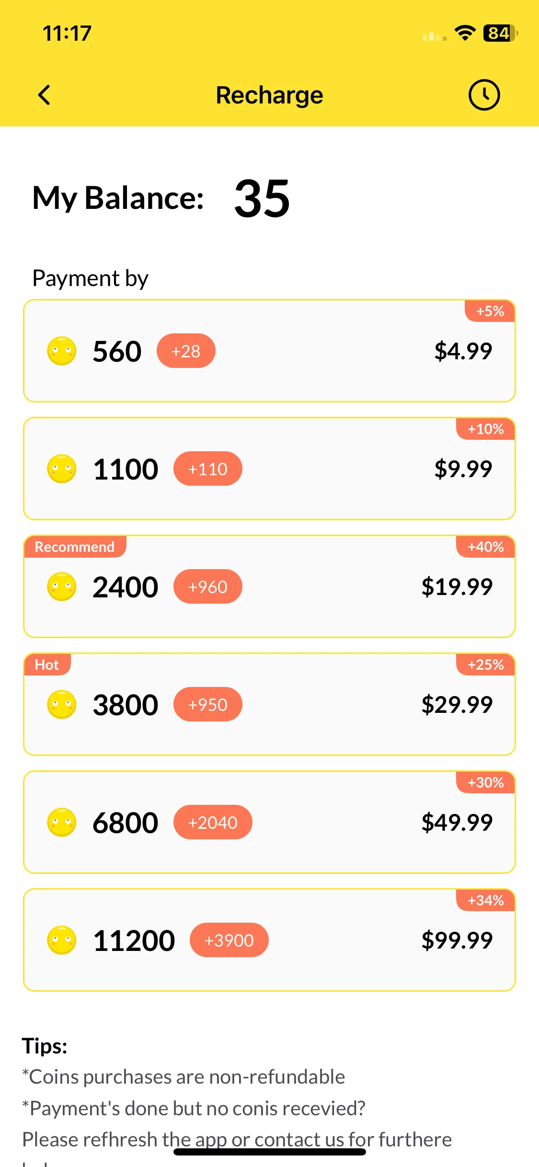Screen dimensions: 539x1167
Task: Pick the Hot 3800 coins package
Action: click(x=269, y=704)
